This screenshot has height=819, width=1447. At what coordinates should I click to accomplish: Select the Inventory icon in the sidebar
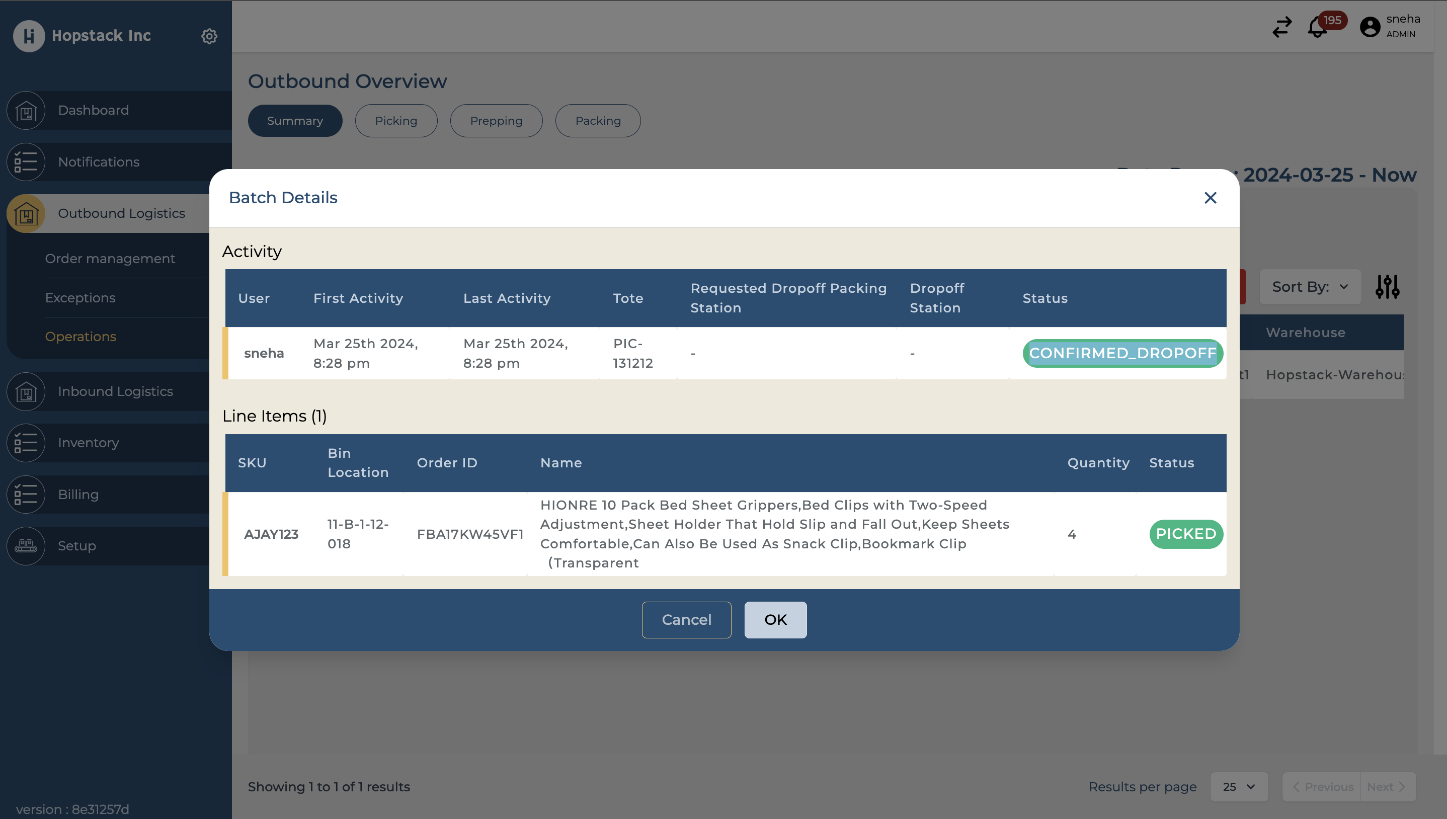click(x=26, y=443)
